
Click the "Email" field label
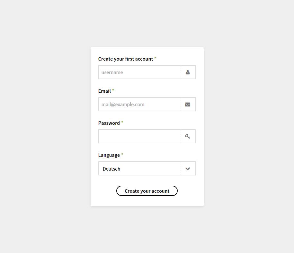coord(104,91)
